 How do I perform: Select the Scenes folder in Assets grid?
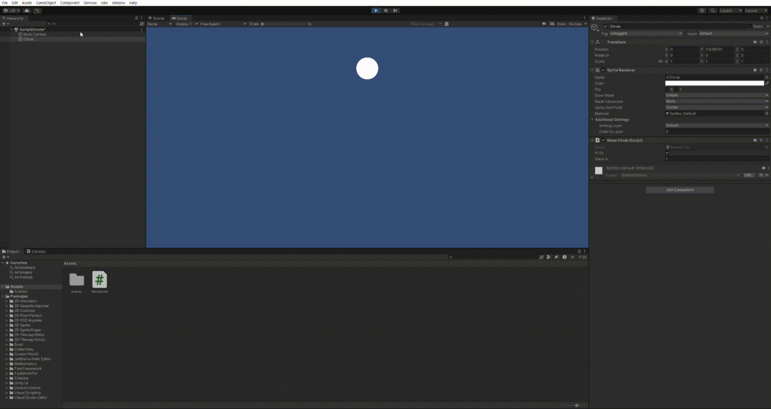click(77, 282)
